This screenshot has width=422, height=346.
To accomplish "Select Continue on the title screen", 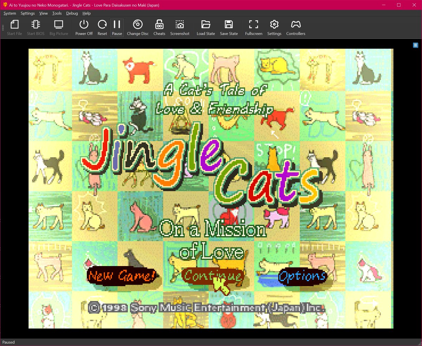I will click(212, 275).
